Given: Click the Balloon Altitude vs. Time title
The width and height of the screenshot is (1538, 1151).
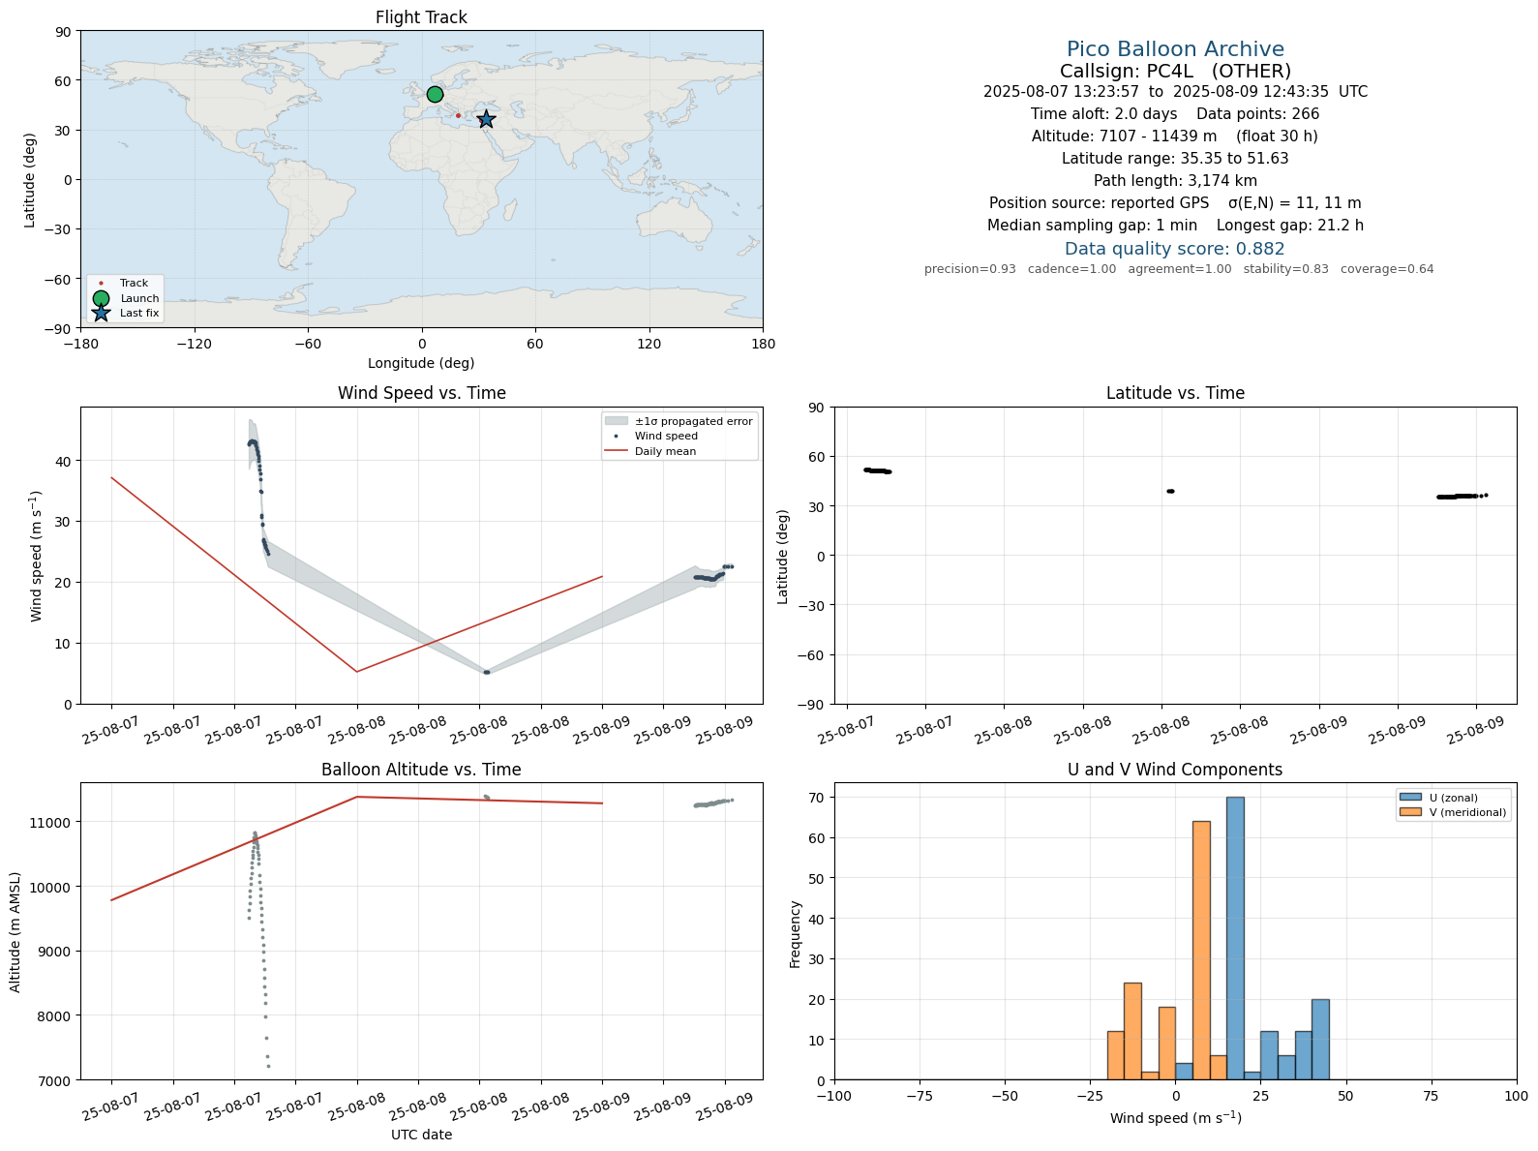Looking at the screenshot, I should click(x=421, y=770).
